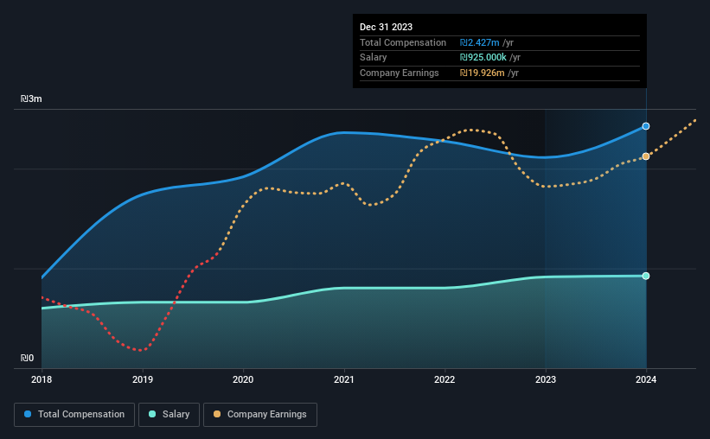
Task: Click the orange dot in Company Earnings legend
Action: [x=217, y=414]
